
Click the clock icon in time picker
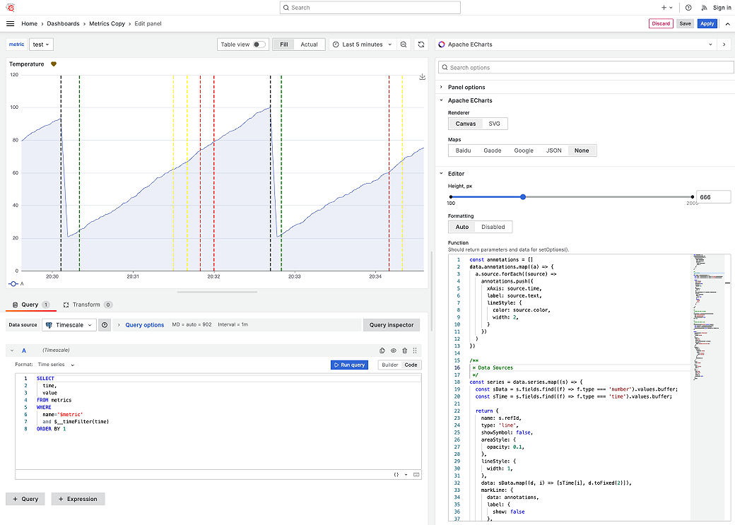click(336, 45)
